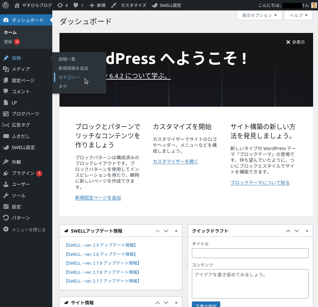Expand the 表示オプション dropdown
Image resolution: width=318 pixels, height=307 pixels.
259,15
